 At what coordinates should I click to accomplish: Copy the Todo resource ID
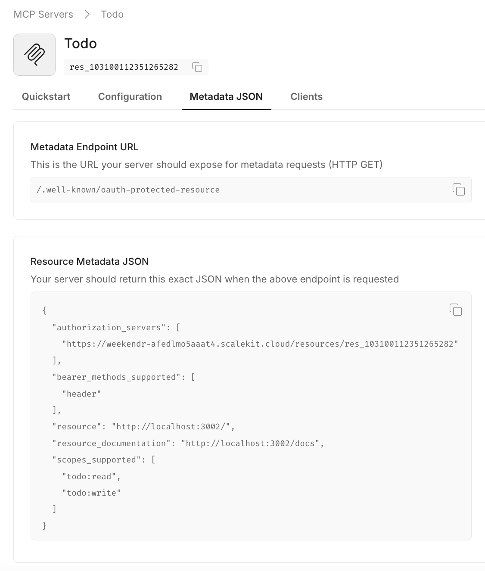[197, 67]
